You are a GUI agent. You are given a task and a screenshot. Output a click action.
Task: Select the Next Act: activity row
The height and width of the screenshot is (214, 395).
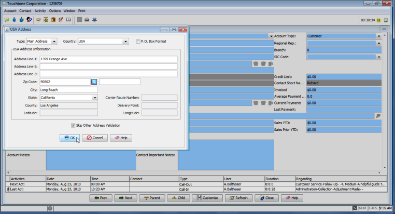196,184
